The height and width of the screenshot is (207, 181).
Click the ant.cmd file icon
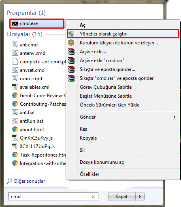15,45
